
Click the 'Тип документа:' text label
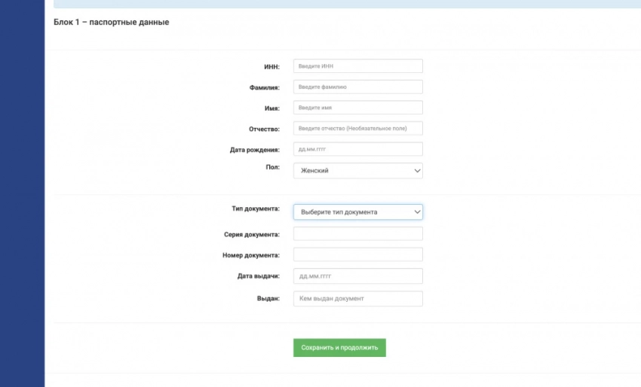(x=256, y=208)
